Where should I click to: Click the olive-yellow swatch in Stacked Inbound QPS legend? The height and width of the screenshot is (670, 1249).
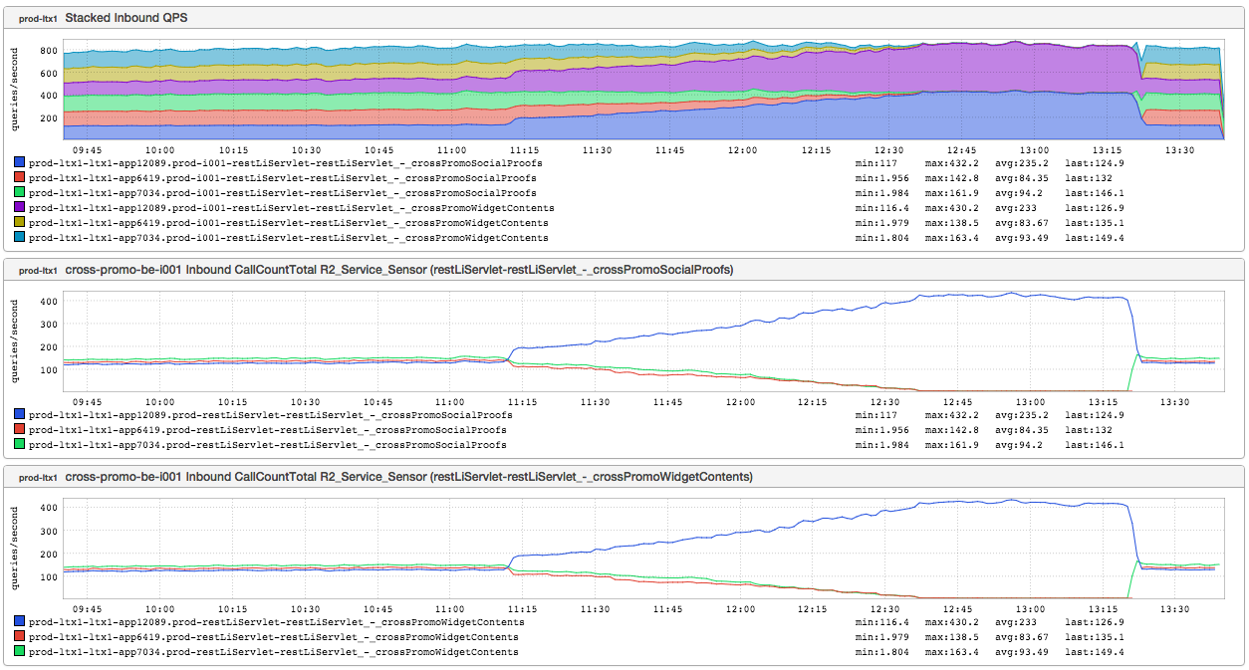(x=20, y=223)
